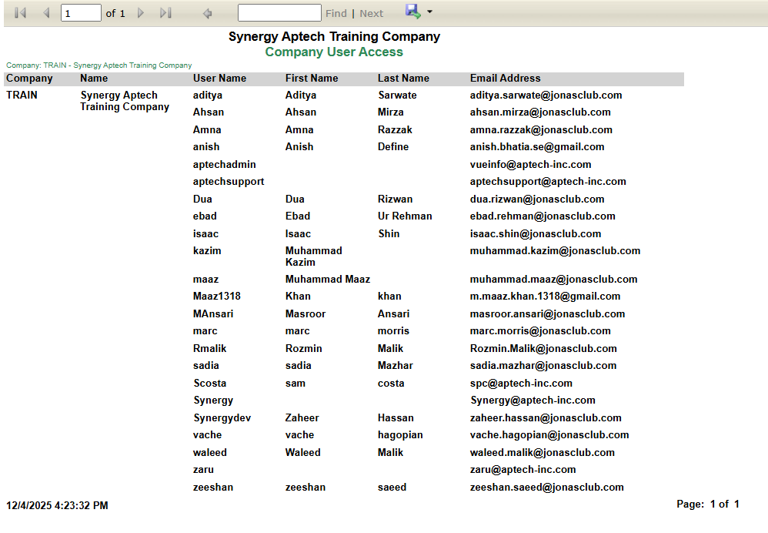Image resolution: width=768 pixels, height=533 pixels.
Task: Click dua.rizwan@jonasclub.com email
Action: (537, 199)
